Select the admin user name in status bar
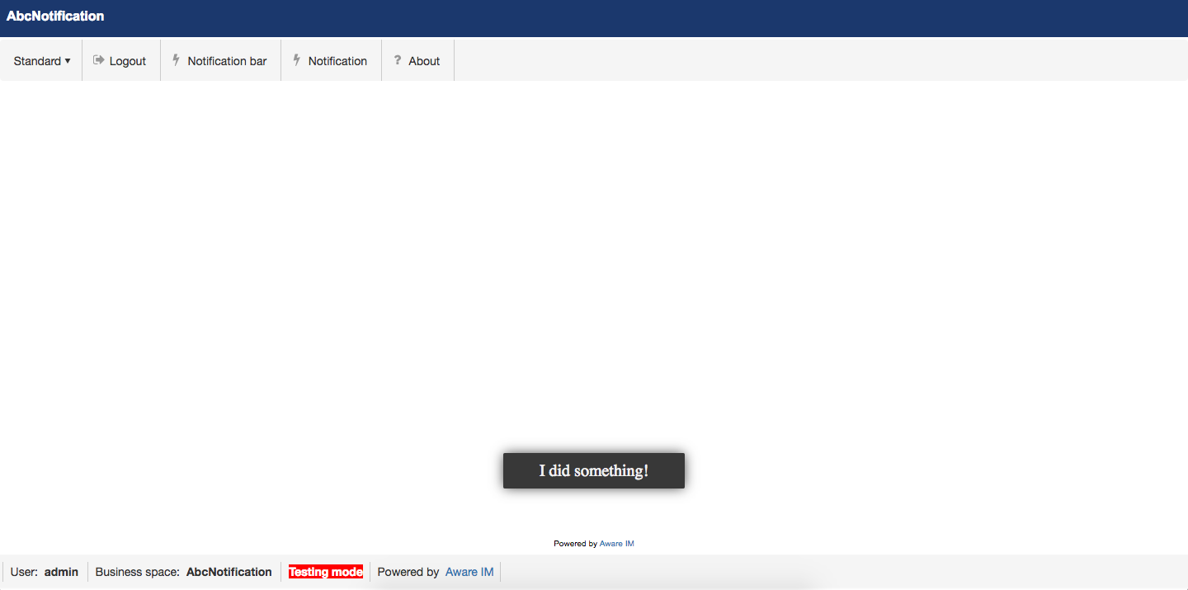Screen dimensions: 1188x590 (x=61, y=572)
